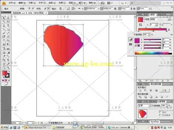Select the Gradient tool in the toolbox

[x=8, y=53]
